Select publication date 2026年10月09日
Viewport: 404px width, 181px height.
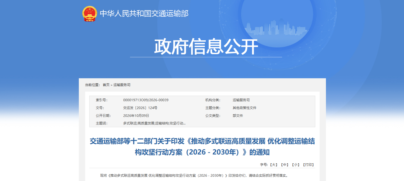click(136, 116)
